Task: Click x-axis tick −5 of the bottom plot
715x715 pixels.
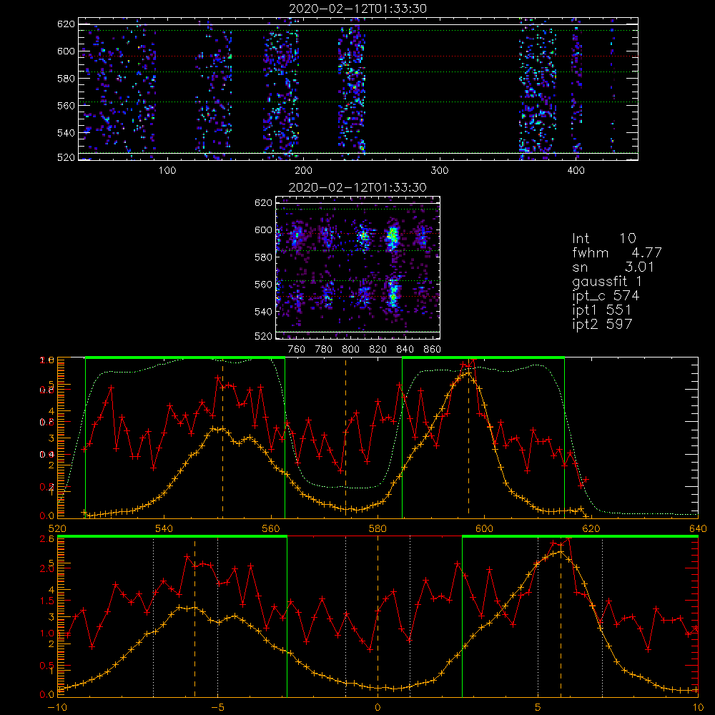Action: (218, 708)
